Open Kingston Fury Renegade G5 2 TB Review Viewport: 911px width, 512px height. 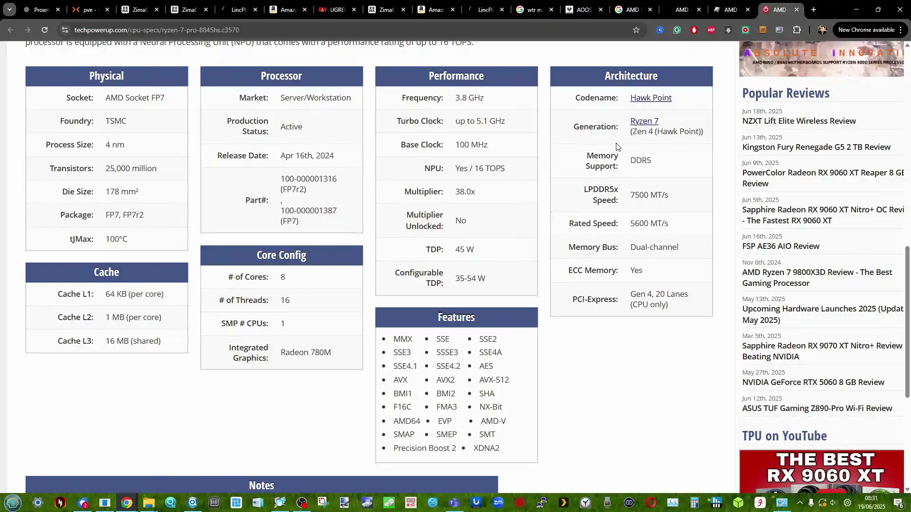[816, 147]
